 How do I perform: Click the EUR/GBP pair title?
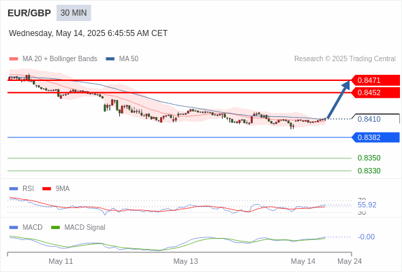(29, 13)
